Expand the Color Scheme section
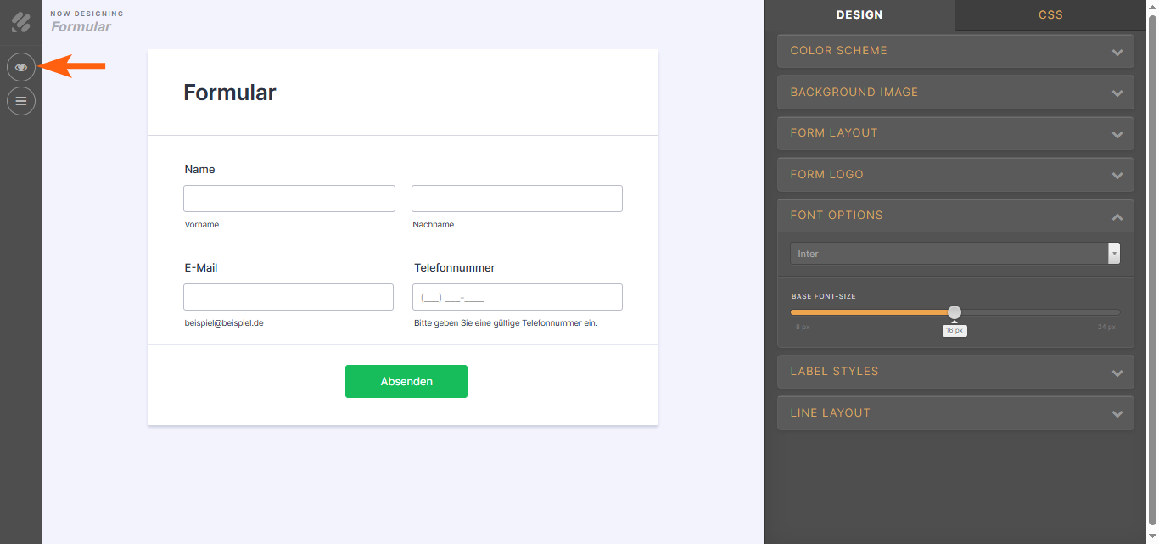The width and height of the screenshot is (1159, 544). point(955,51)
